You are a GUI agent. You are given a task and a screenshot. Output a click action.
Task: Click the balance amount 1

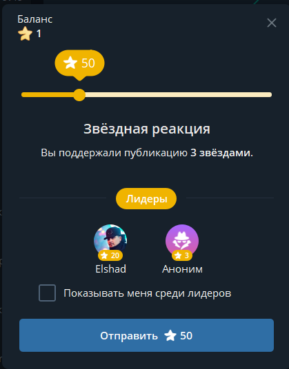39,34
